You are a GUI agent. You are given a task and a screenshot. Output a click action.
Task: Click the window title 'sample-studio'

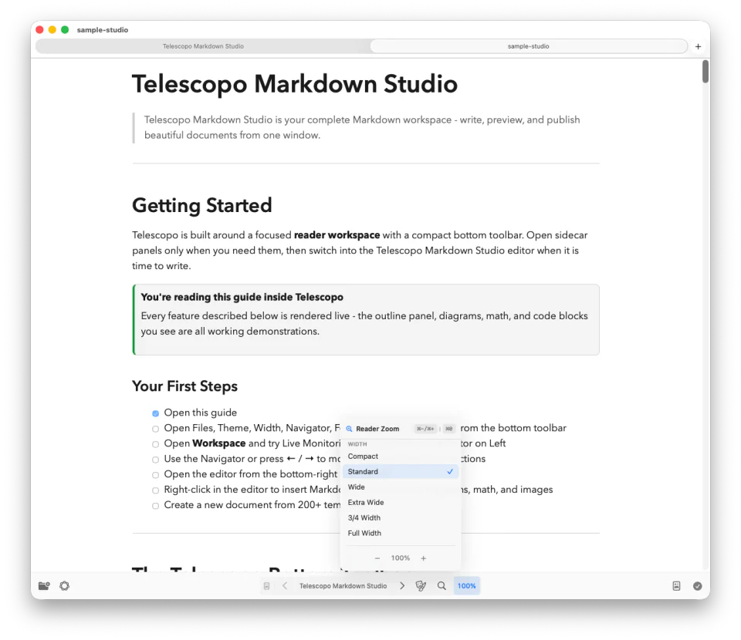pyautogui.click(x=103, y=30)
